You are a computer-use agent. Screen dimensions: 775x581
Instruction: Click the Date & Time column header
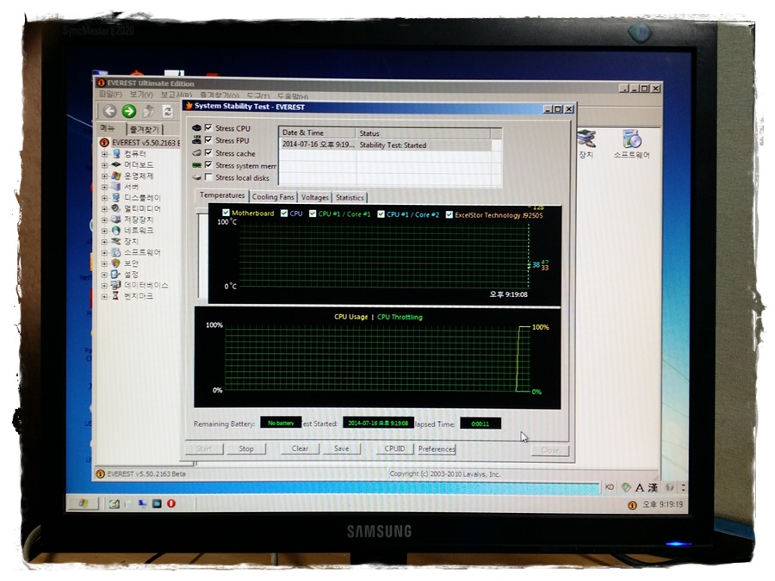click(x=317, y=133)
